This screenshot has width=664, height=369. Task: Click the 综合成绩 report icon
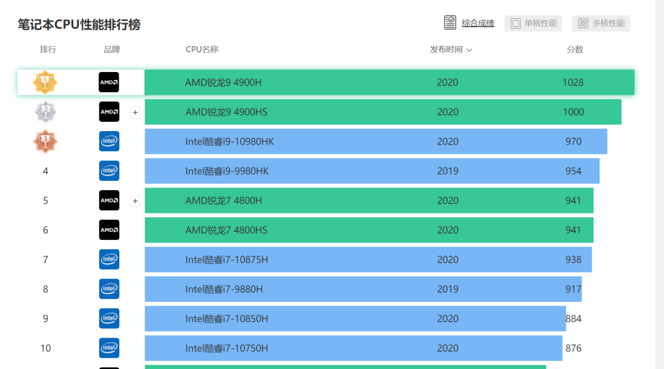(449, 23)
